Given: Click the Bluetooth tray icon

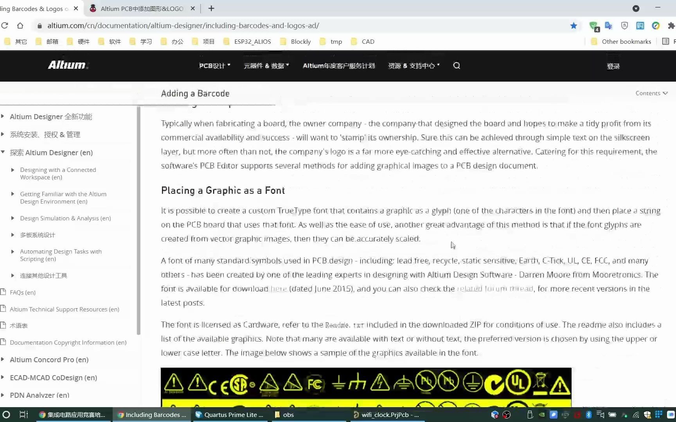Looking at the screenshot, I should 589,415.
